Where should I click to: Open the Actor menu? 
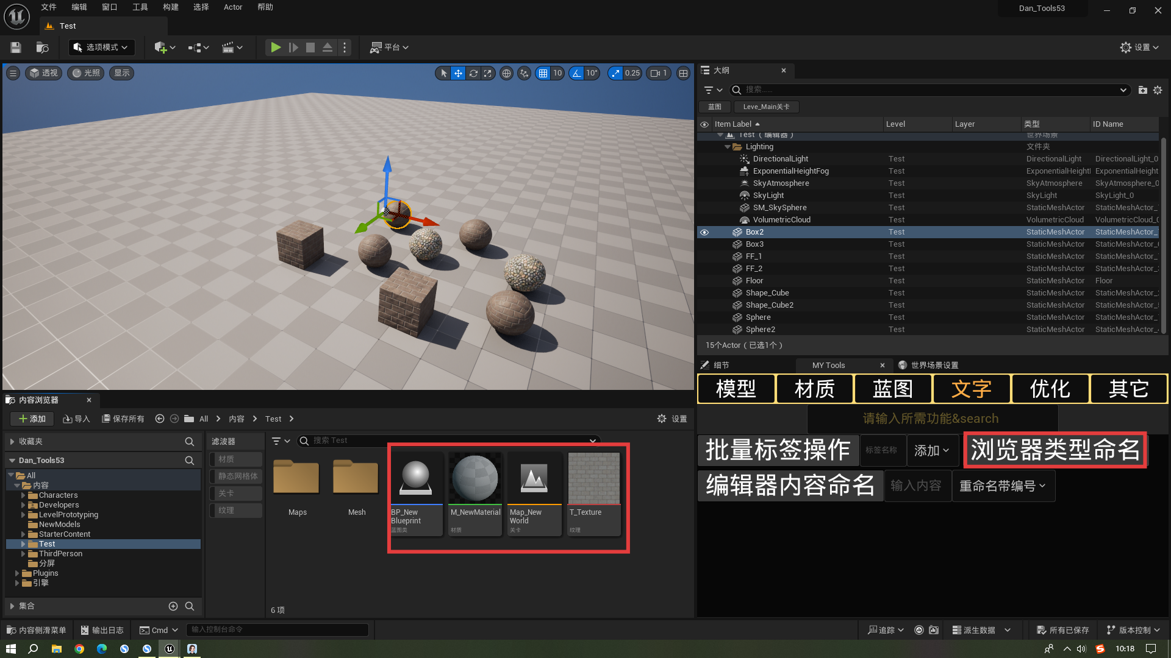233,7
